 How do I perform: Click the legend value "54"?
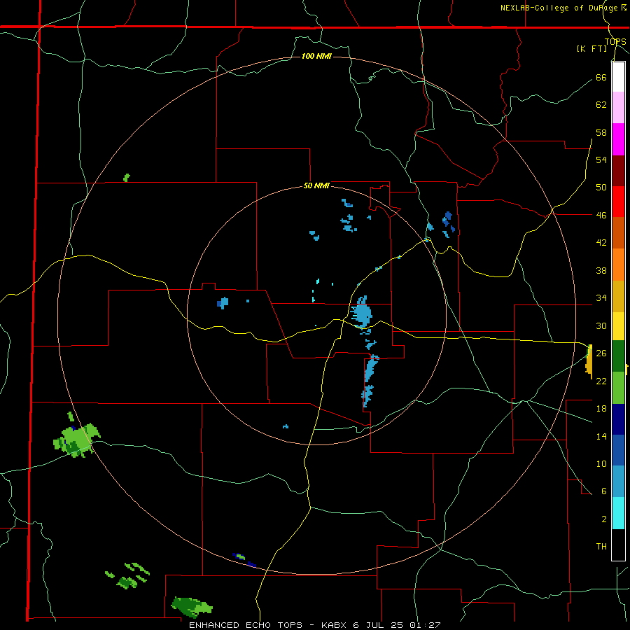pos(601,160)
